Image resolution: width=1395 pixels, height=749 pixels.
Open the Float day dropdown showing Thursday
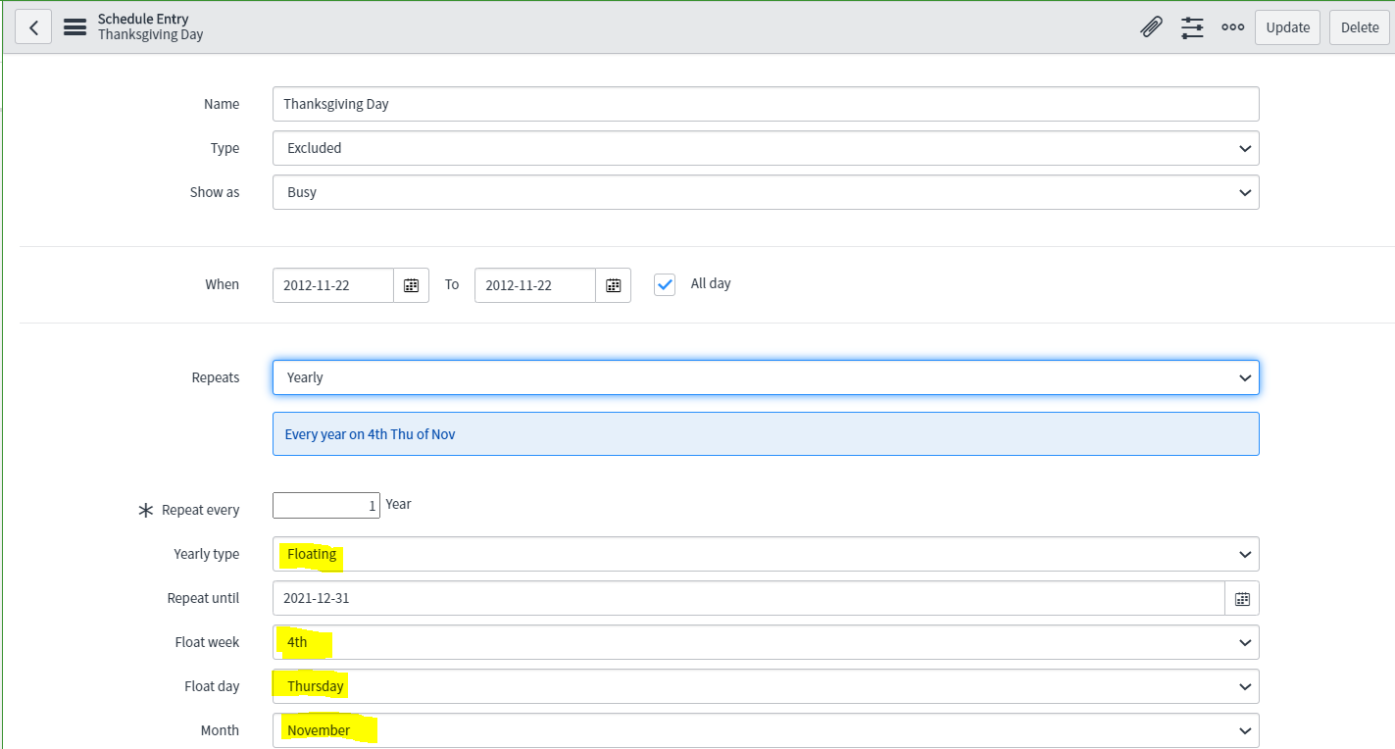click(x=766, y=686)
